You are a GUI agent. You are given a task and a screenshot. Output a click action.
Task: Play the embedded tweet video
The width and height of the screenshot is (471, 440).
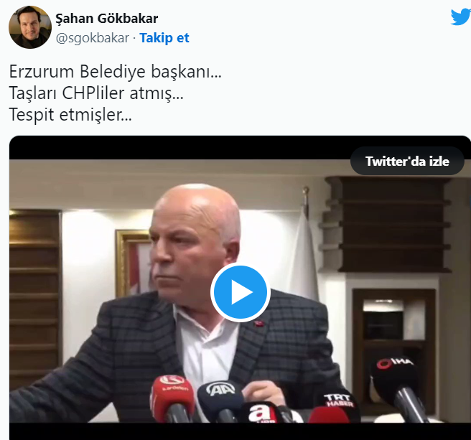point(241,292)
